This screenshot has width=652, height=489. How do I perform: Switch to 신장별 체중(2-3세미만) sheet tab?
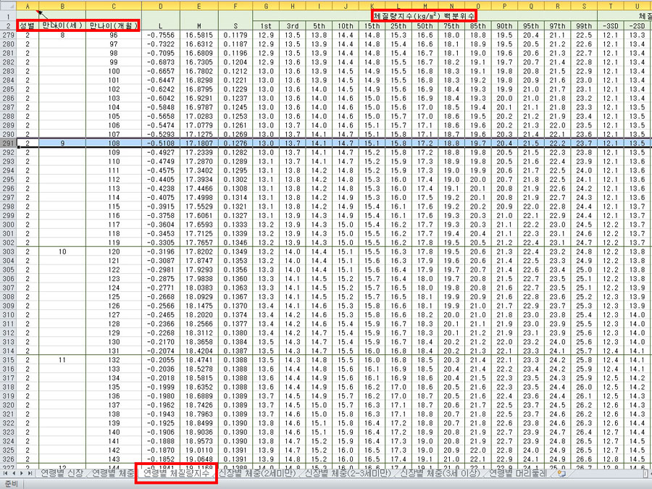point(348,473)
